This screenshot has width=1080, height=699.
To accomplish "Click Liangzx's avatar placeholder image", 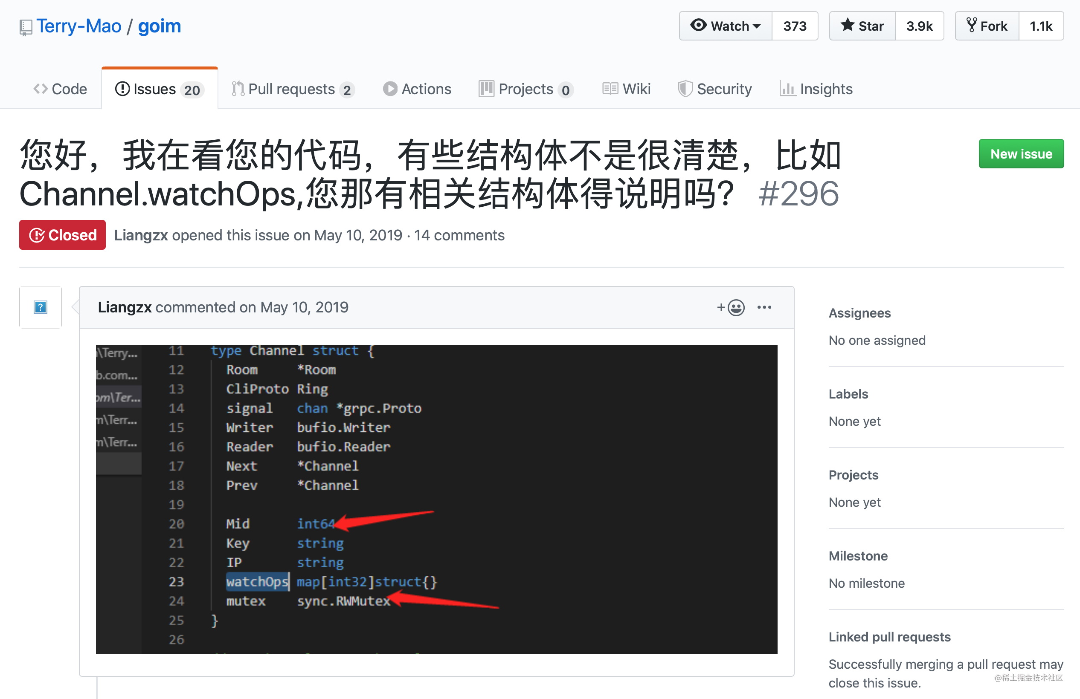I will [x=41, y=307].
